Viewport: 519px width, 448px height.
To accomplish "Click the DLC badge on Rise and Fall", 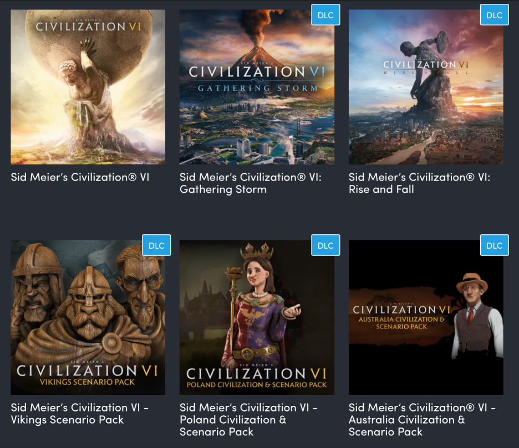I will (495, 15).
